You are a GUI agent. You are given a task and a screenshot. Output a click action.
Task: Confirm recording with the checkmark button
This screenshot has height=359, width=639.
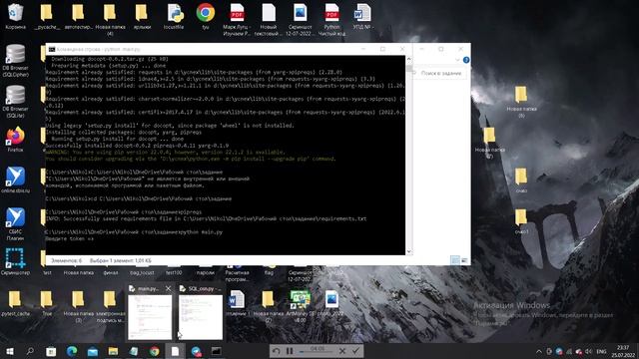click(x=355, y=350)
